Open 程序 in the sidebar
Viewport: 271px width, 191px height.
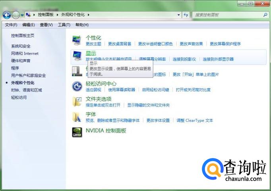tap(15, 68)
